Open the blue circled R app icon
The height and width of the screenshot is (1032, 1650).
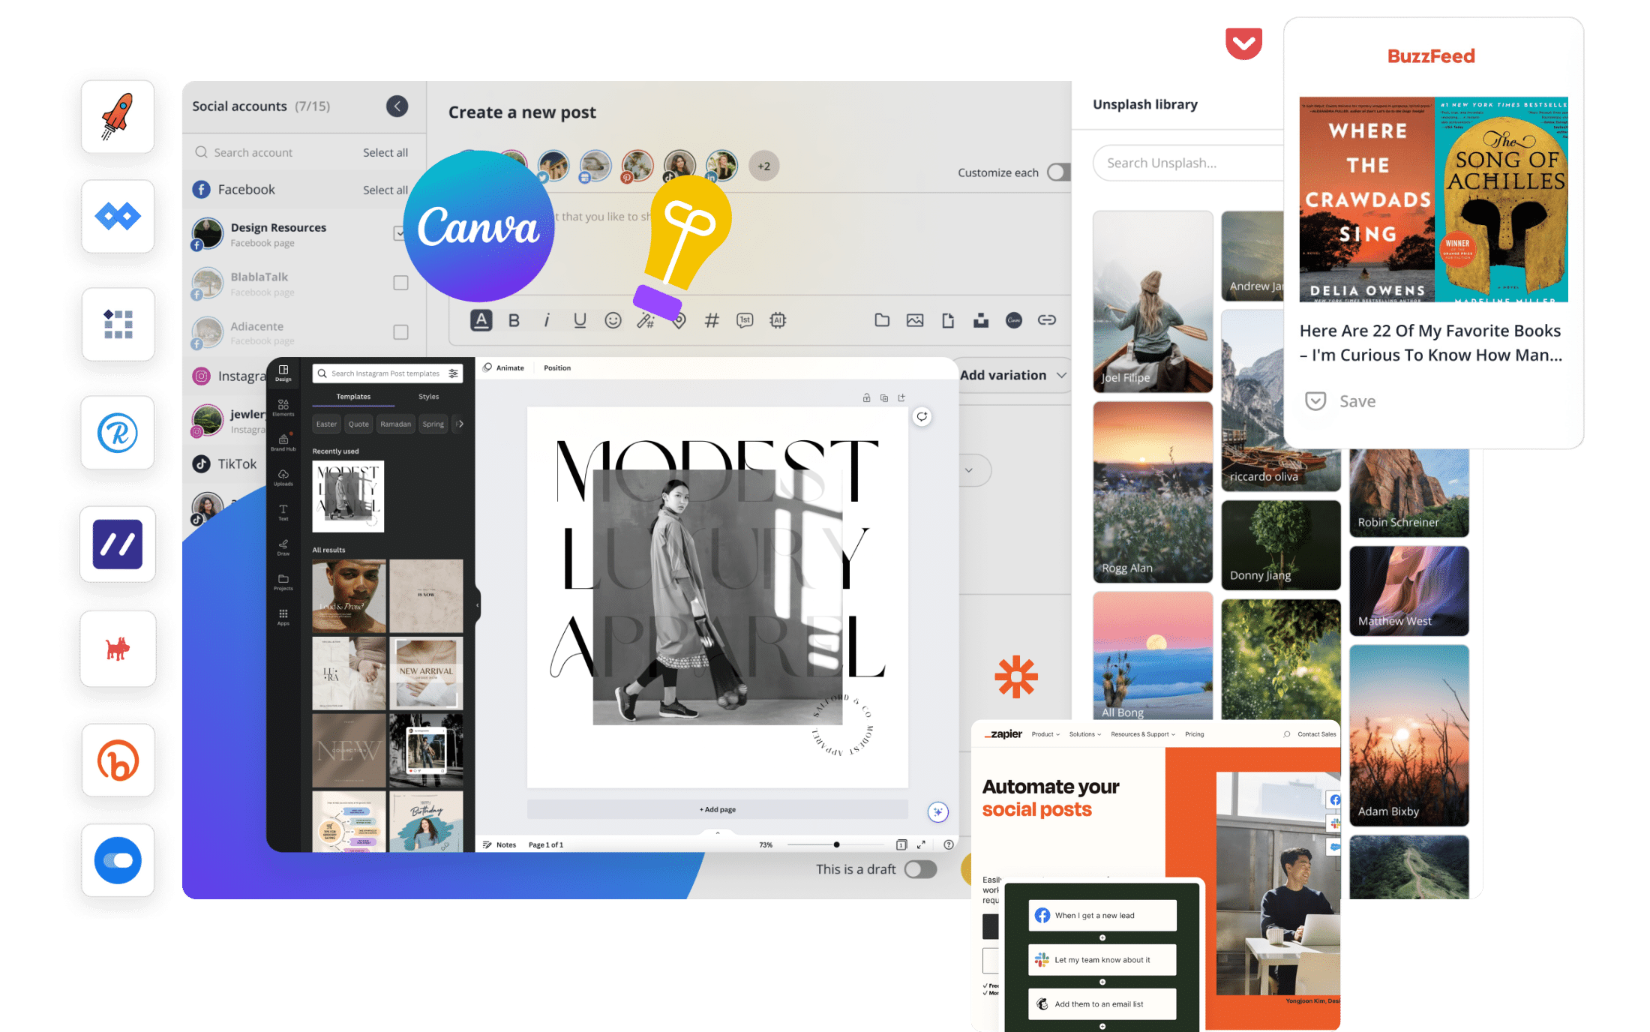tap(118, 433)
